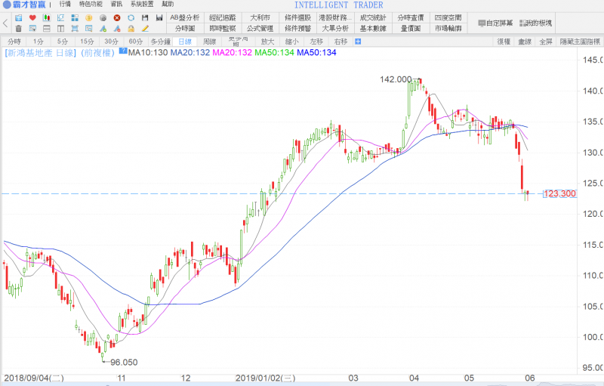
Task: Click the yellow pencil draw icon
Action: pyautogui.click(x=145, y=29)
